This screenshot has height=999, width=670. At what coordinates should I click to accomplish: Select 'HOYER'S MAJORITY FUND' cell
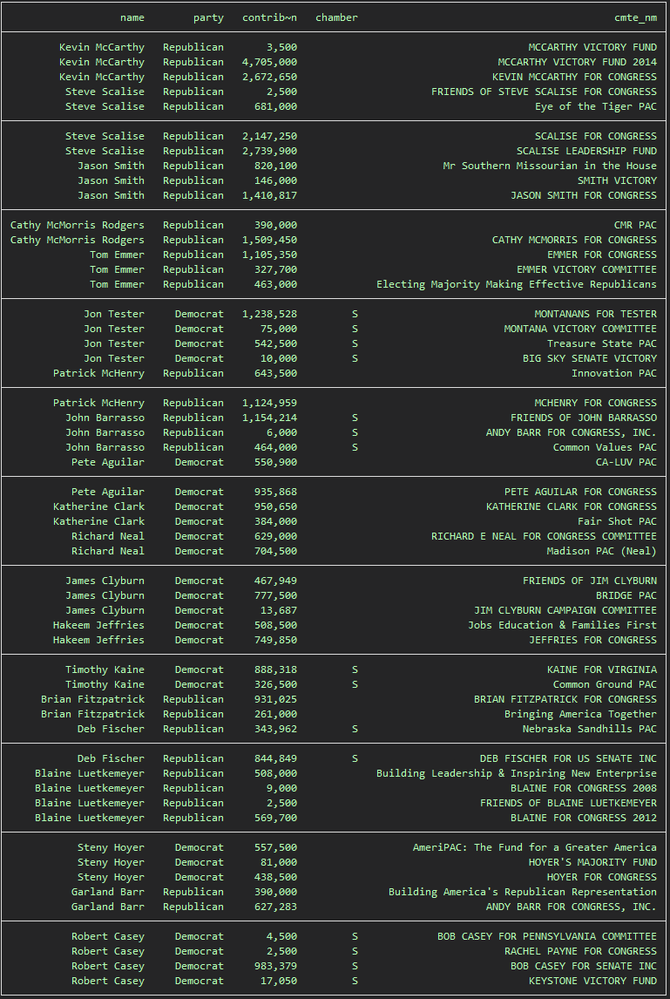(593, 862)
